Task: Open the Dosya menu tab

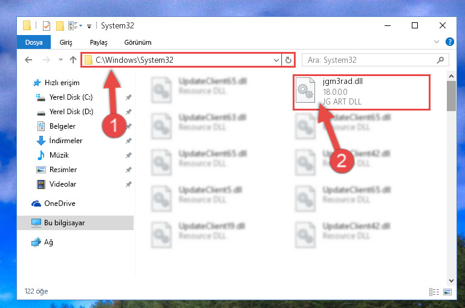Action: [34, 42]
